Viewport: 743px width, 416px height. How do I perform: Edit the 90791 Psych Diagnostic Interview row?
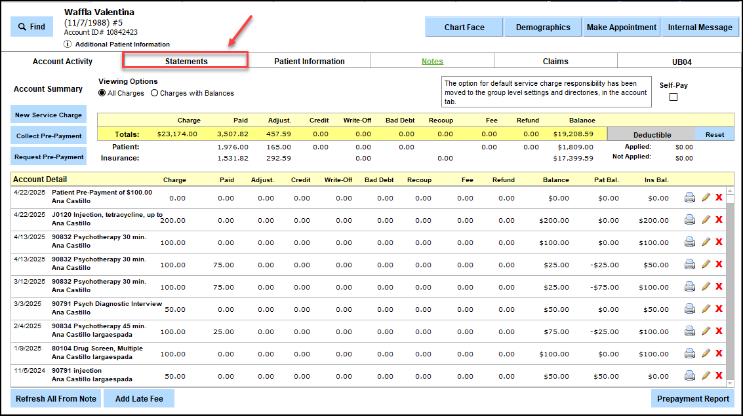click(x=706, y=309)
